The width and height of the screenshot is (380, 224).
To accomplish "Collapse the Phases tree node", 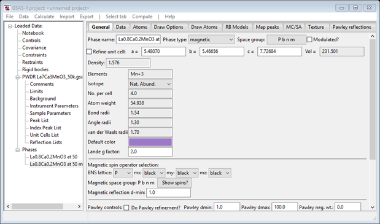I will pyautogui.click(x=17, y=150).
